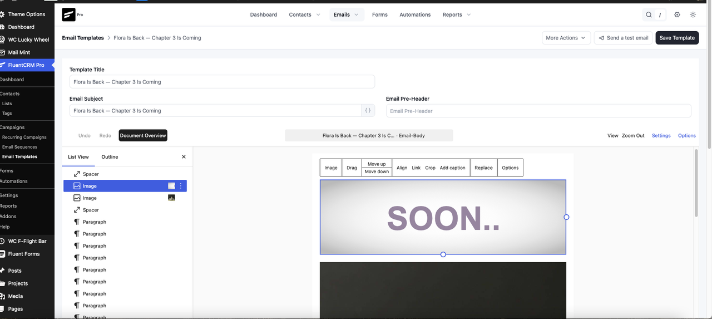Viewport: 712px width, 319px height.
Task: Open the three-dot options of selected Image
Action: tap(181, 187)
